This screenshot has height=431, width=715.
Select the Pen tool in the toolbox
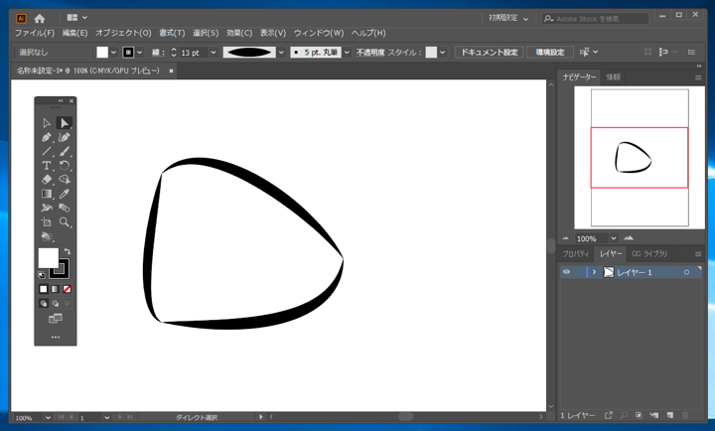(47, 137)
